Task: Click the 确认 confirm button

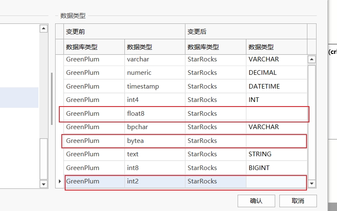Action: 256,201
